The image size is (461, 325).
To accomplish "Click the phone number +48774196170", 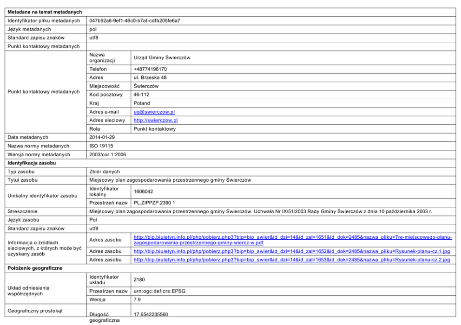I will click(x=150, y=69).
